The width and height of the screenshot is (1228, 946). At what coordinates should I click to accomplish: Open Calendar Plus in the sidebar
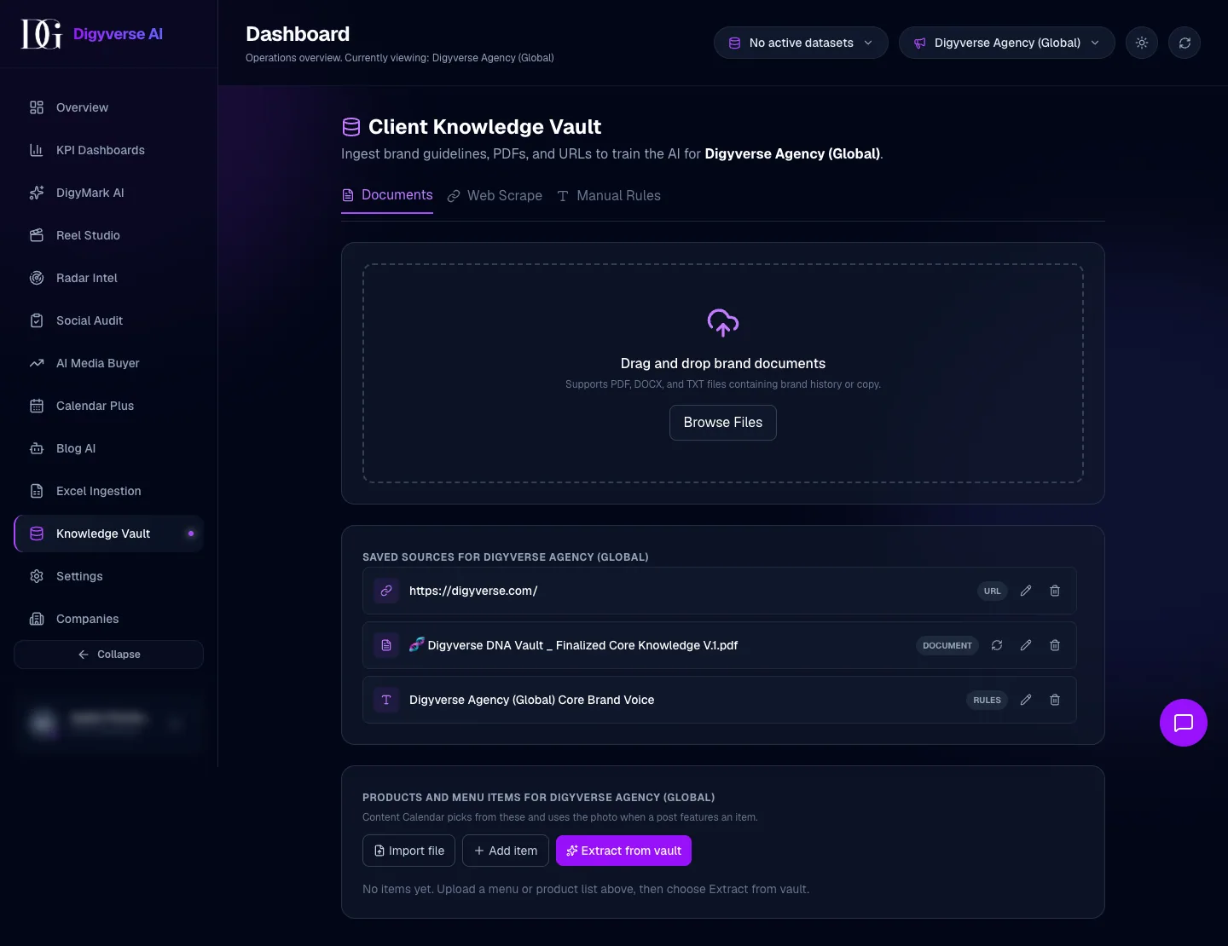click(x=108, y=406)
